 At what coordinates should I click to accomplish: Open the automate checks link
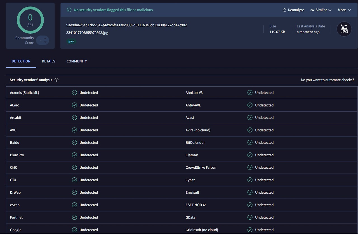[x=327, y=80]
